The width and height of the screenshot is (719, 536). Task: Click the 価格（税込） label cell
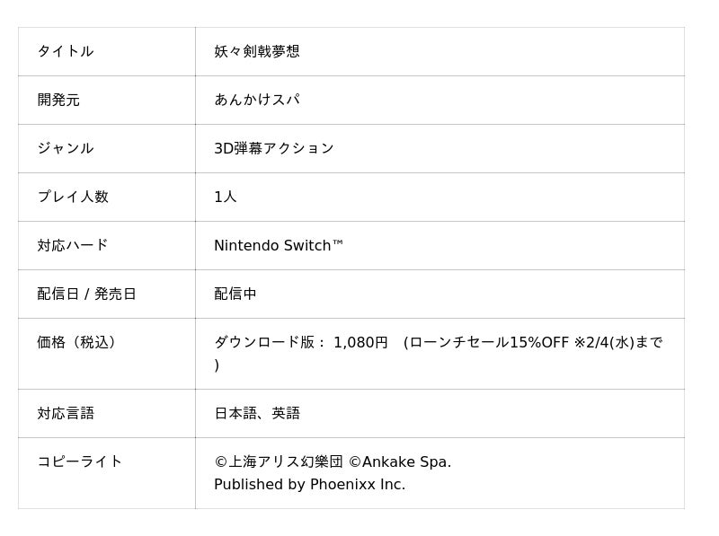click(x=79, y=342)
